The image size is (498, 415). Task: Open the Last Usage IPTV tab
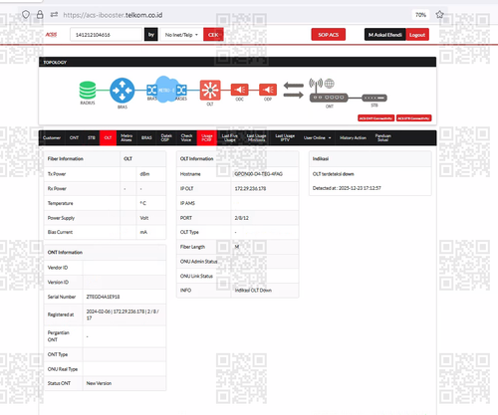[285, 137]
